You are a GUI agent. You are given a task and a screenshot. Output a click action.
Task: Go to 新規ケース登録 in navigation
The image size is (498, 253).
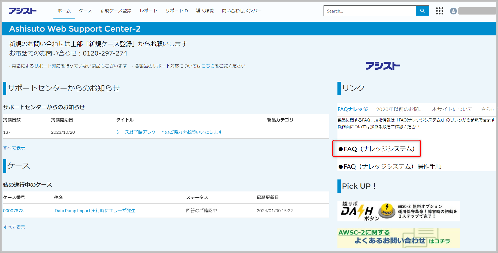coord(116,11)
